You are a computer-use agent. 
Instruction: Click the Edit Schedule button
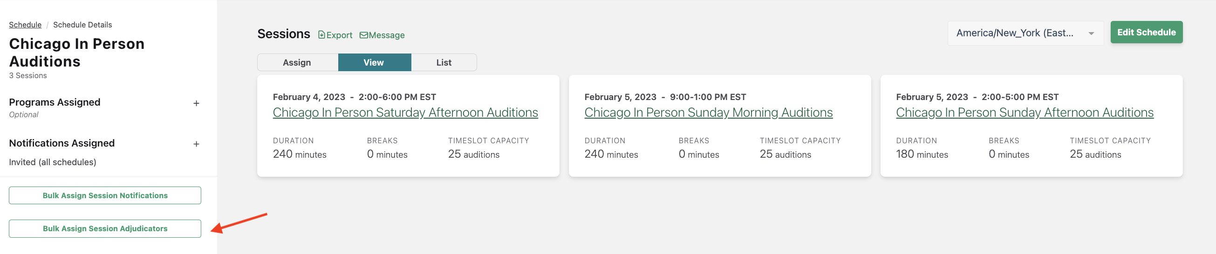(1146, 33)
